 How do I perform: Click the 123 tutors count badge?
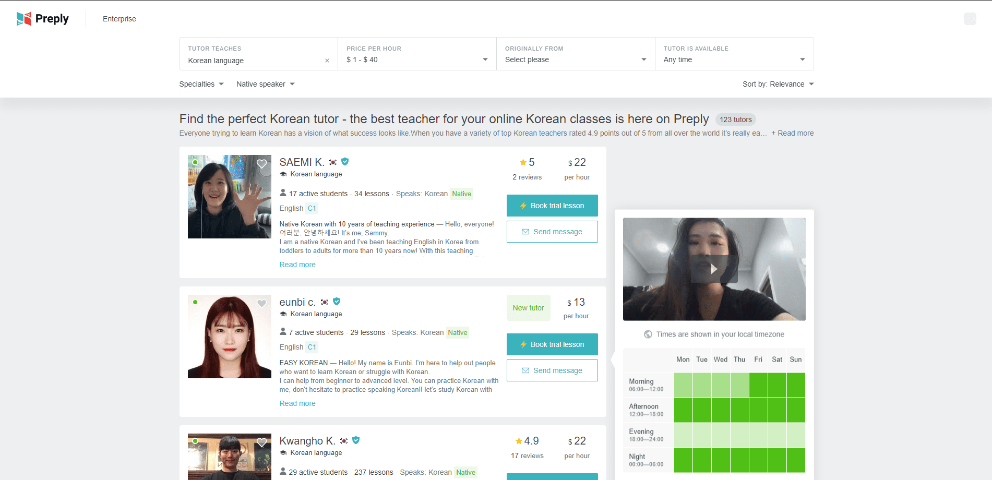click(735, 119)
